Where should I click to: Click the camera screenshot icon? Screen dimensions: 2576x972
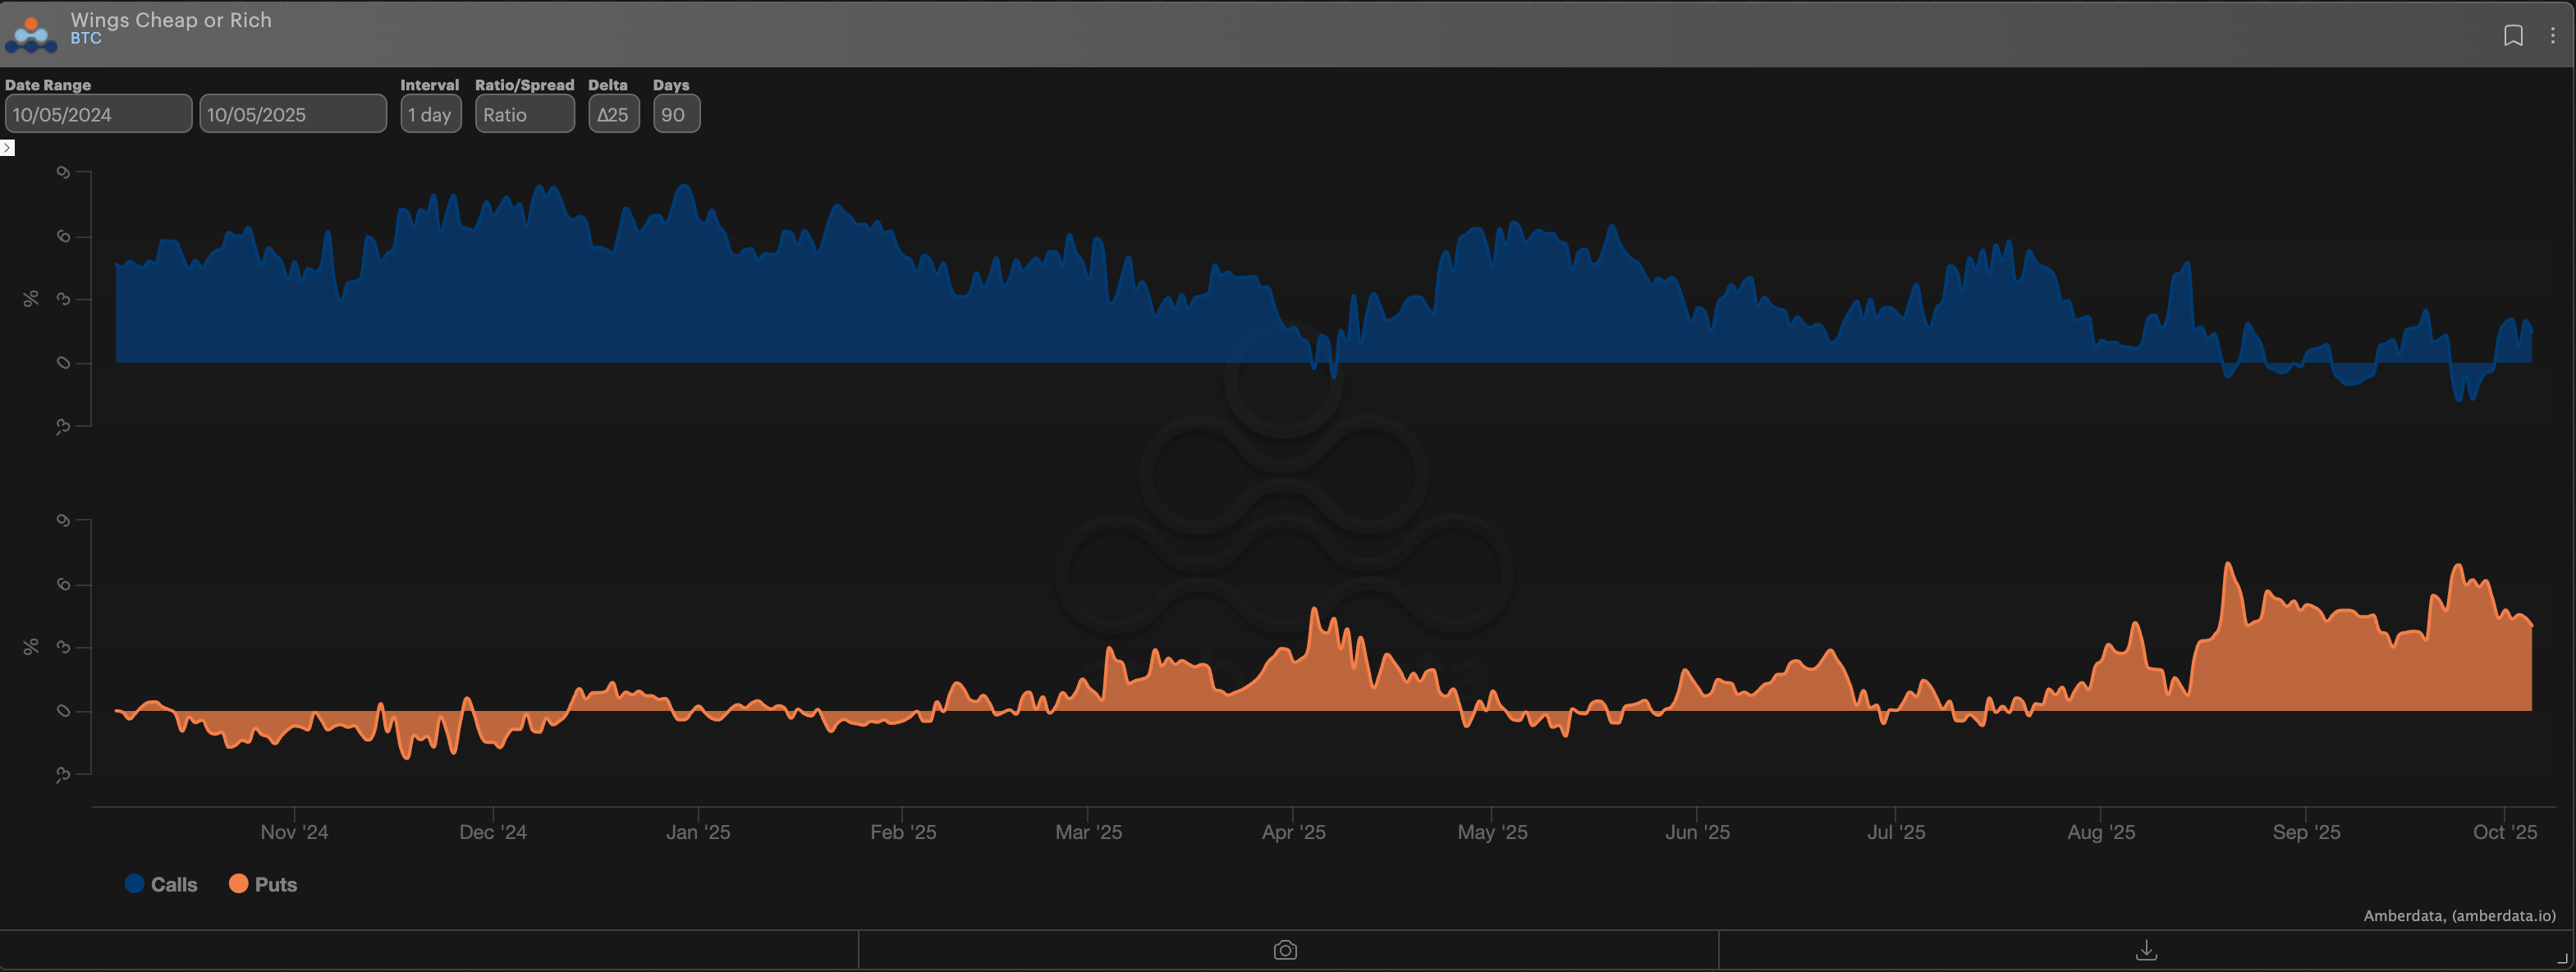tap(1285, 950)
